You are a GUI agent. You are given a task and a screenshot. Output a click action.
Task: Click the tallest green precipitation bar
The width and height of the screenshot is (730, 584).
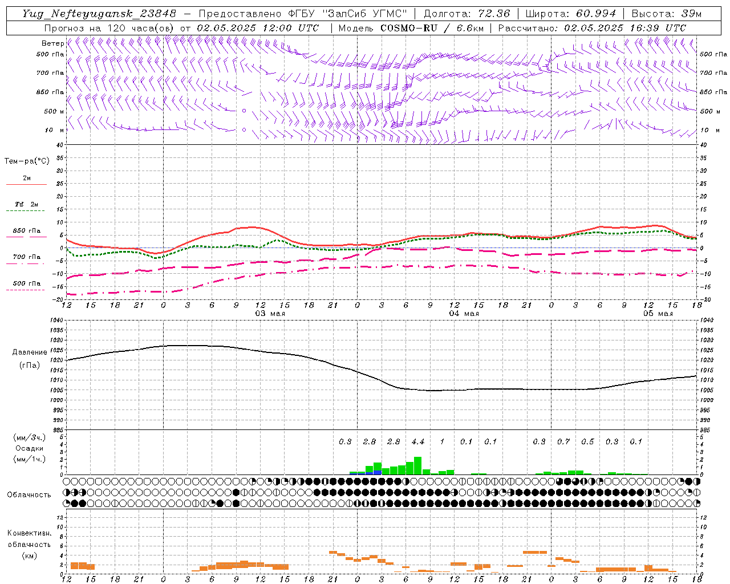coord(418,465)
